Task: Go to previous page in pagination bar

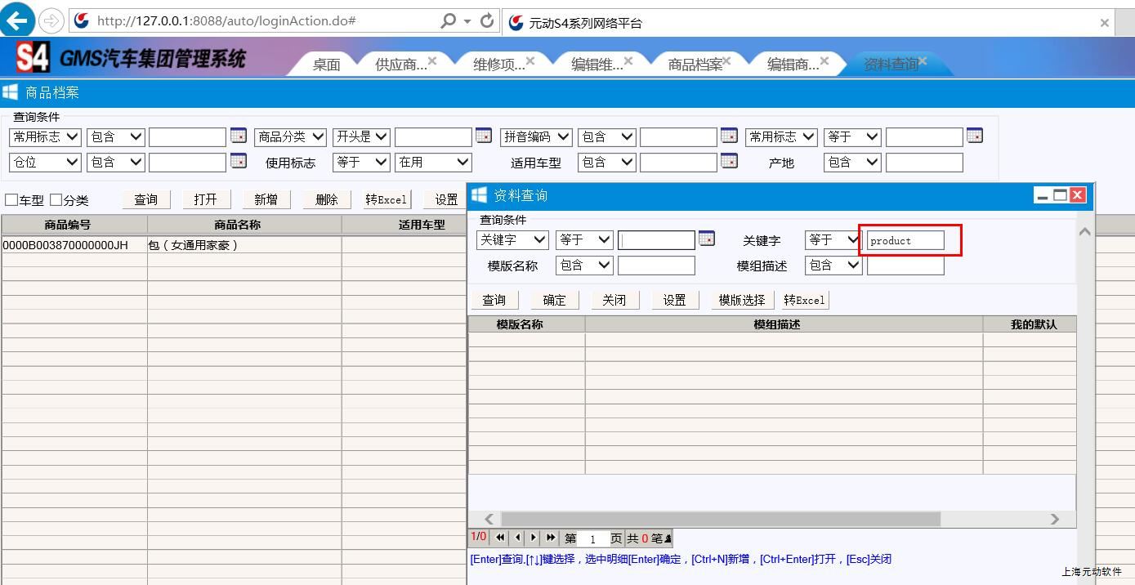Action: [517, 538]
